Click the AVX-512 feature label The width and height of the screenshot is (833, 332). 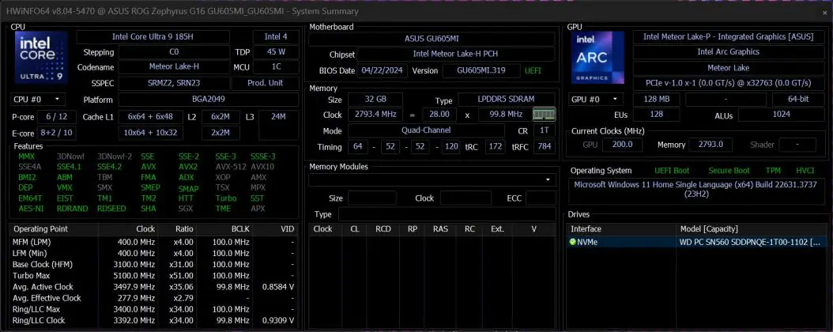pos(230,167)
